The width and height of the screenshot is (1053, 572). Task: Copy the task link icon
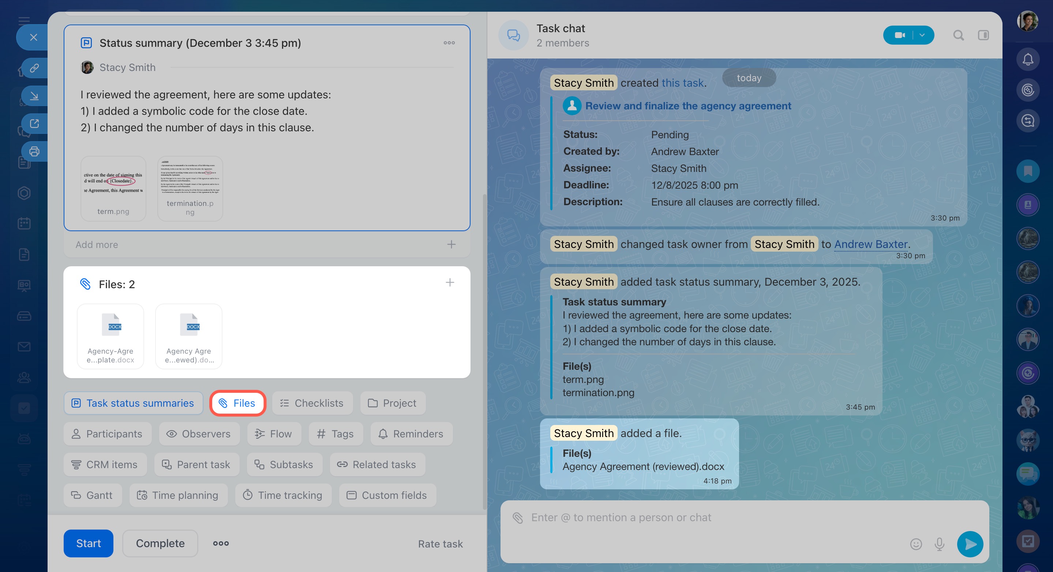pyautogui.click(x=34, y=68)
